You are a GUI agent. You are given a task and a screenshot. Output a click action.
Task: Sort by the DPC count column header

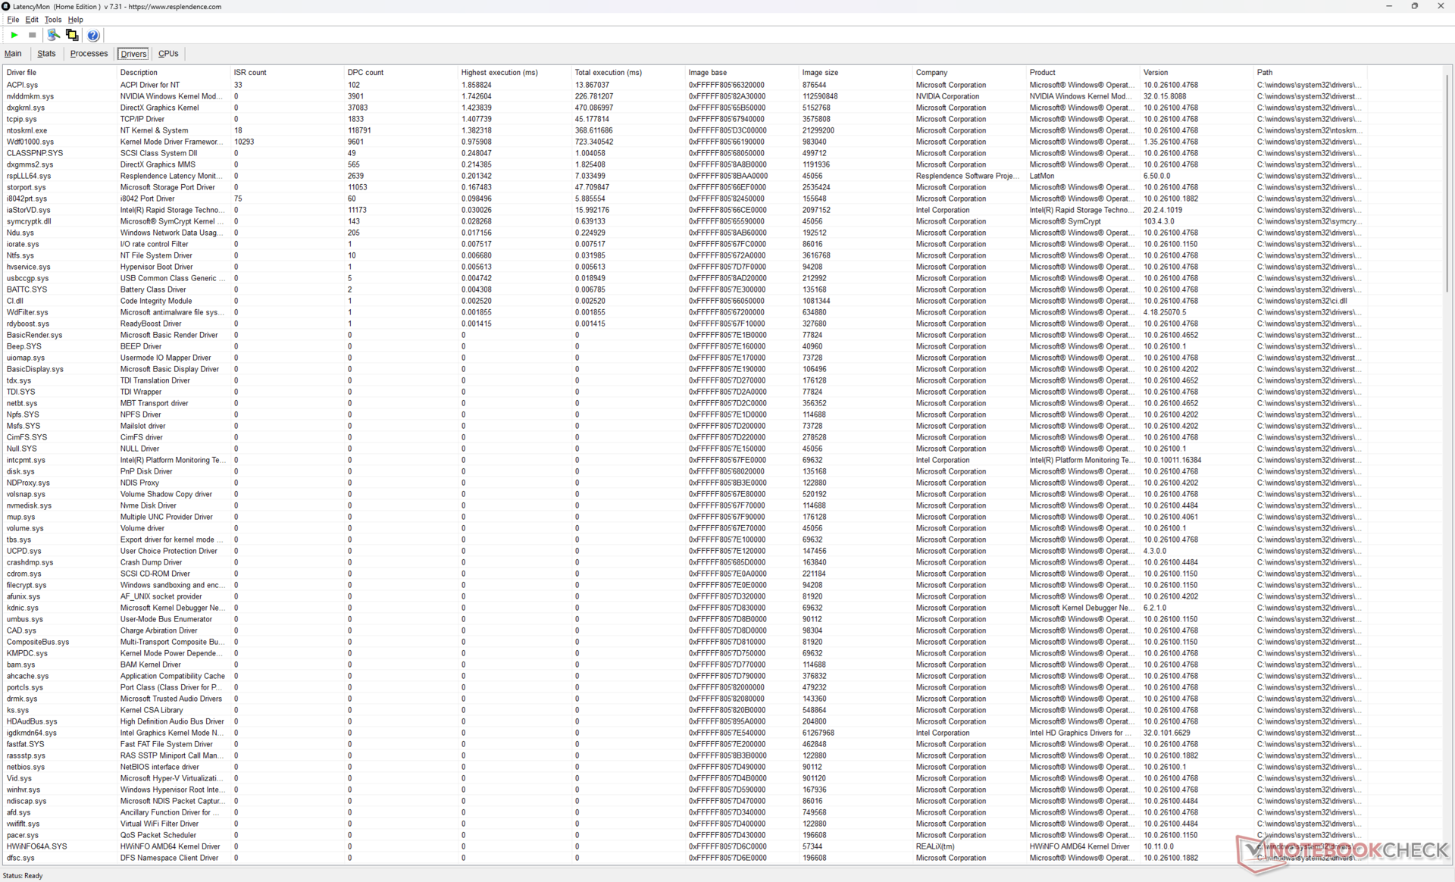click(365, 73)
